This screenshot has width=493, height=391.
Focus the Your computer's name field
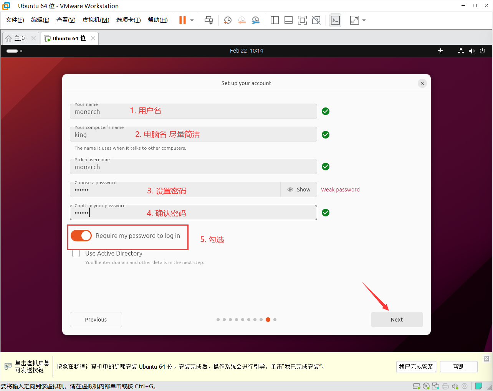click(x=194, y=134)
